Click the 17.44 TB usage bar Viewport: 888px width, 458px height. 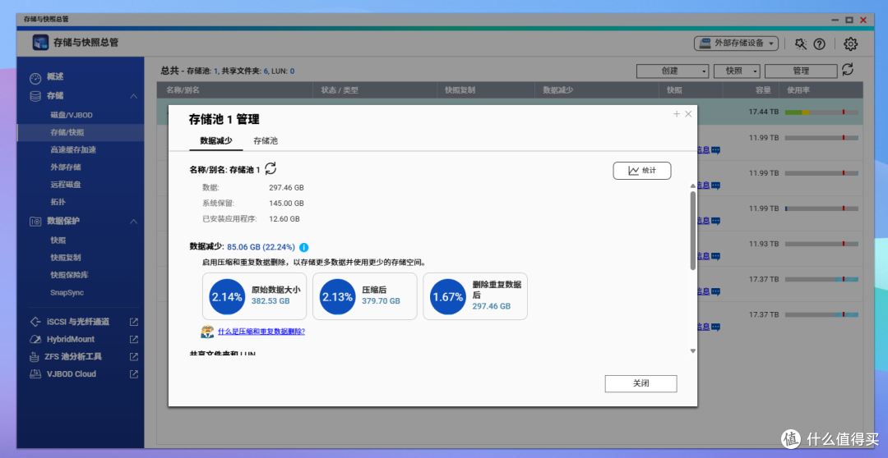pos(821,112)
